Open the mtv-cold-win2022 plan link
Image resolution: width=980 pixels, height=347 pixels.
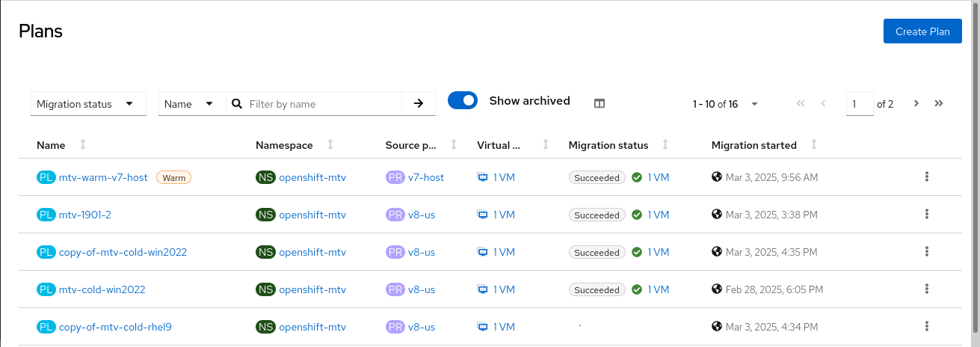(102, 289)
